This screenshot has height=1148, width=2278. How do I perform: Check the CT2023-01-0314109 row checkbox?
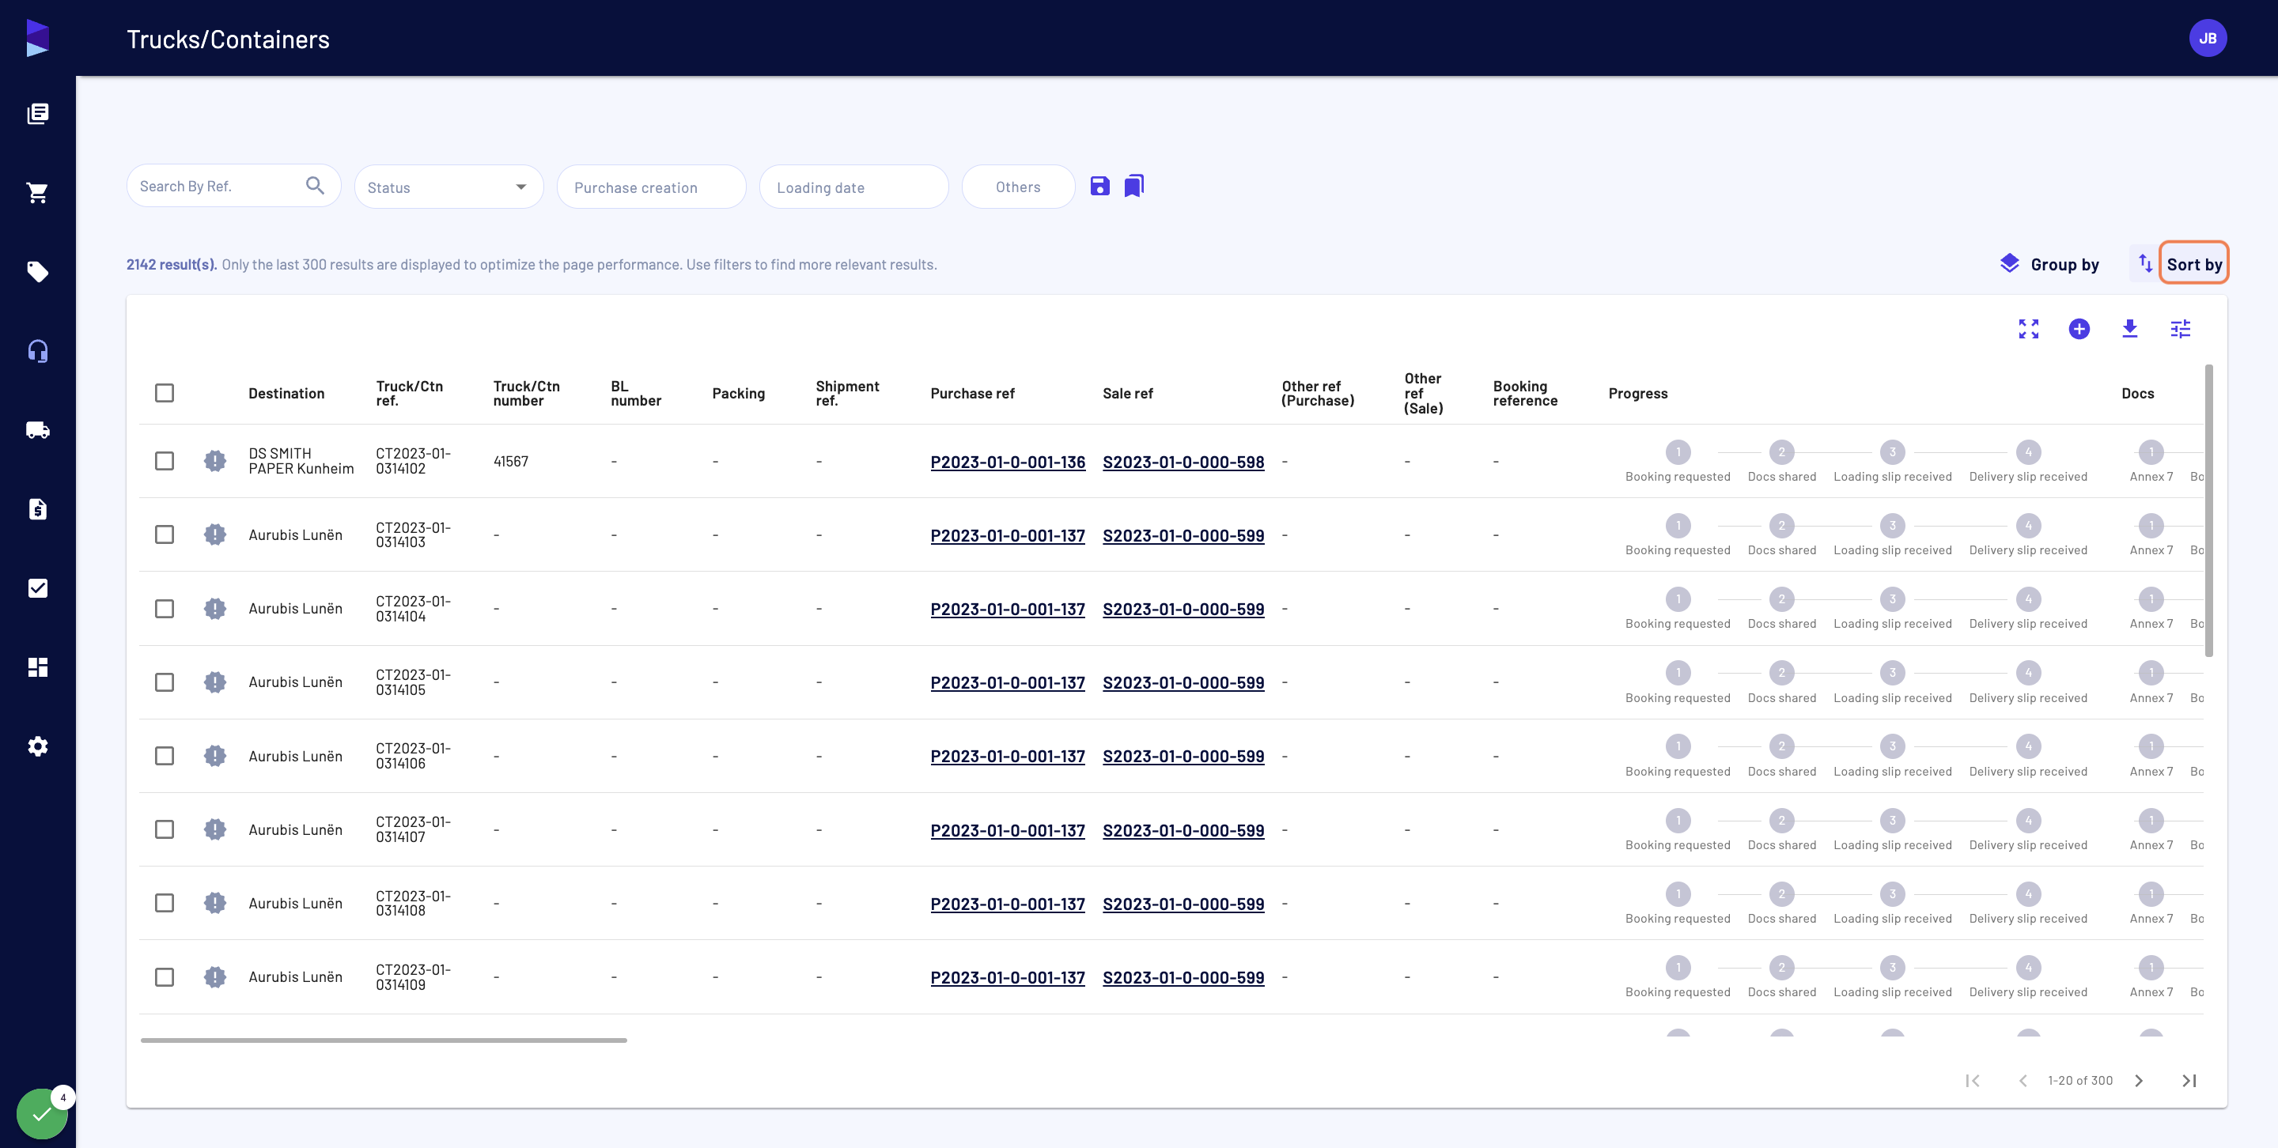coord(165,977)
